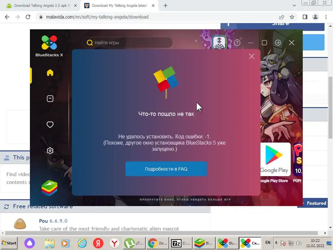Switch to the Blu... BlueStacks X taskbar window

[x=227, y=243]
